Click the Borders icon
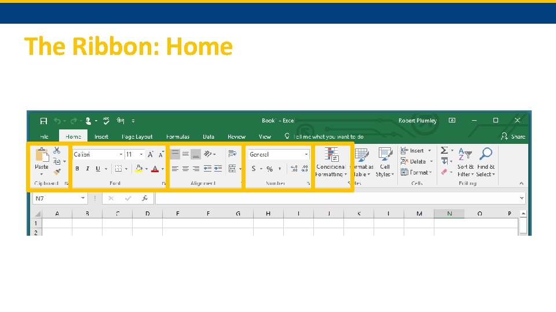This screenshot has height=312, width=556. point(118,169)
